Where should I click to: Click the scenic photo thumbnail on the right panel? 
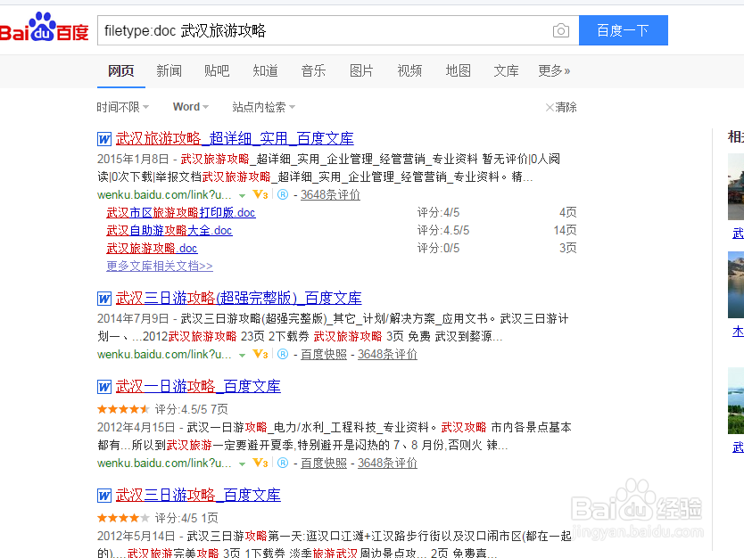coord(735,187)
